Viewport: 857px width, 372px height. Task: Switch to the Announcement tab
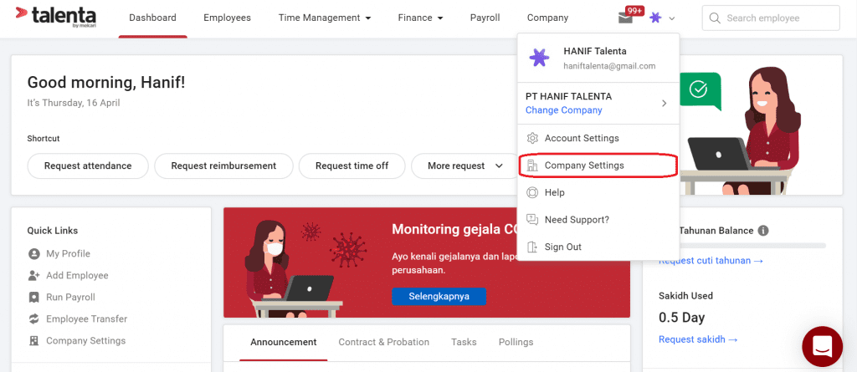[283, 343]
